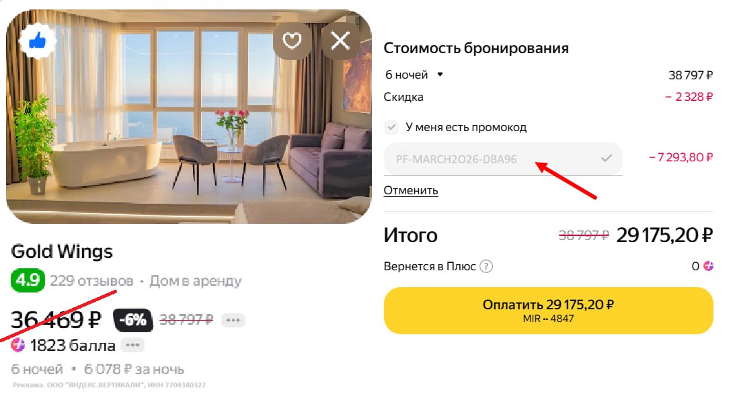Click the 'Gold Wings' listing title
The width and height of the screenshot is (735, 394).
[62, 252]
